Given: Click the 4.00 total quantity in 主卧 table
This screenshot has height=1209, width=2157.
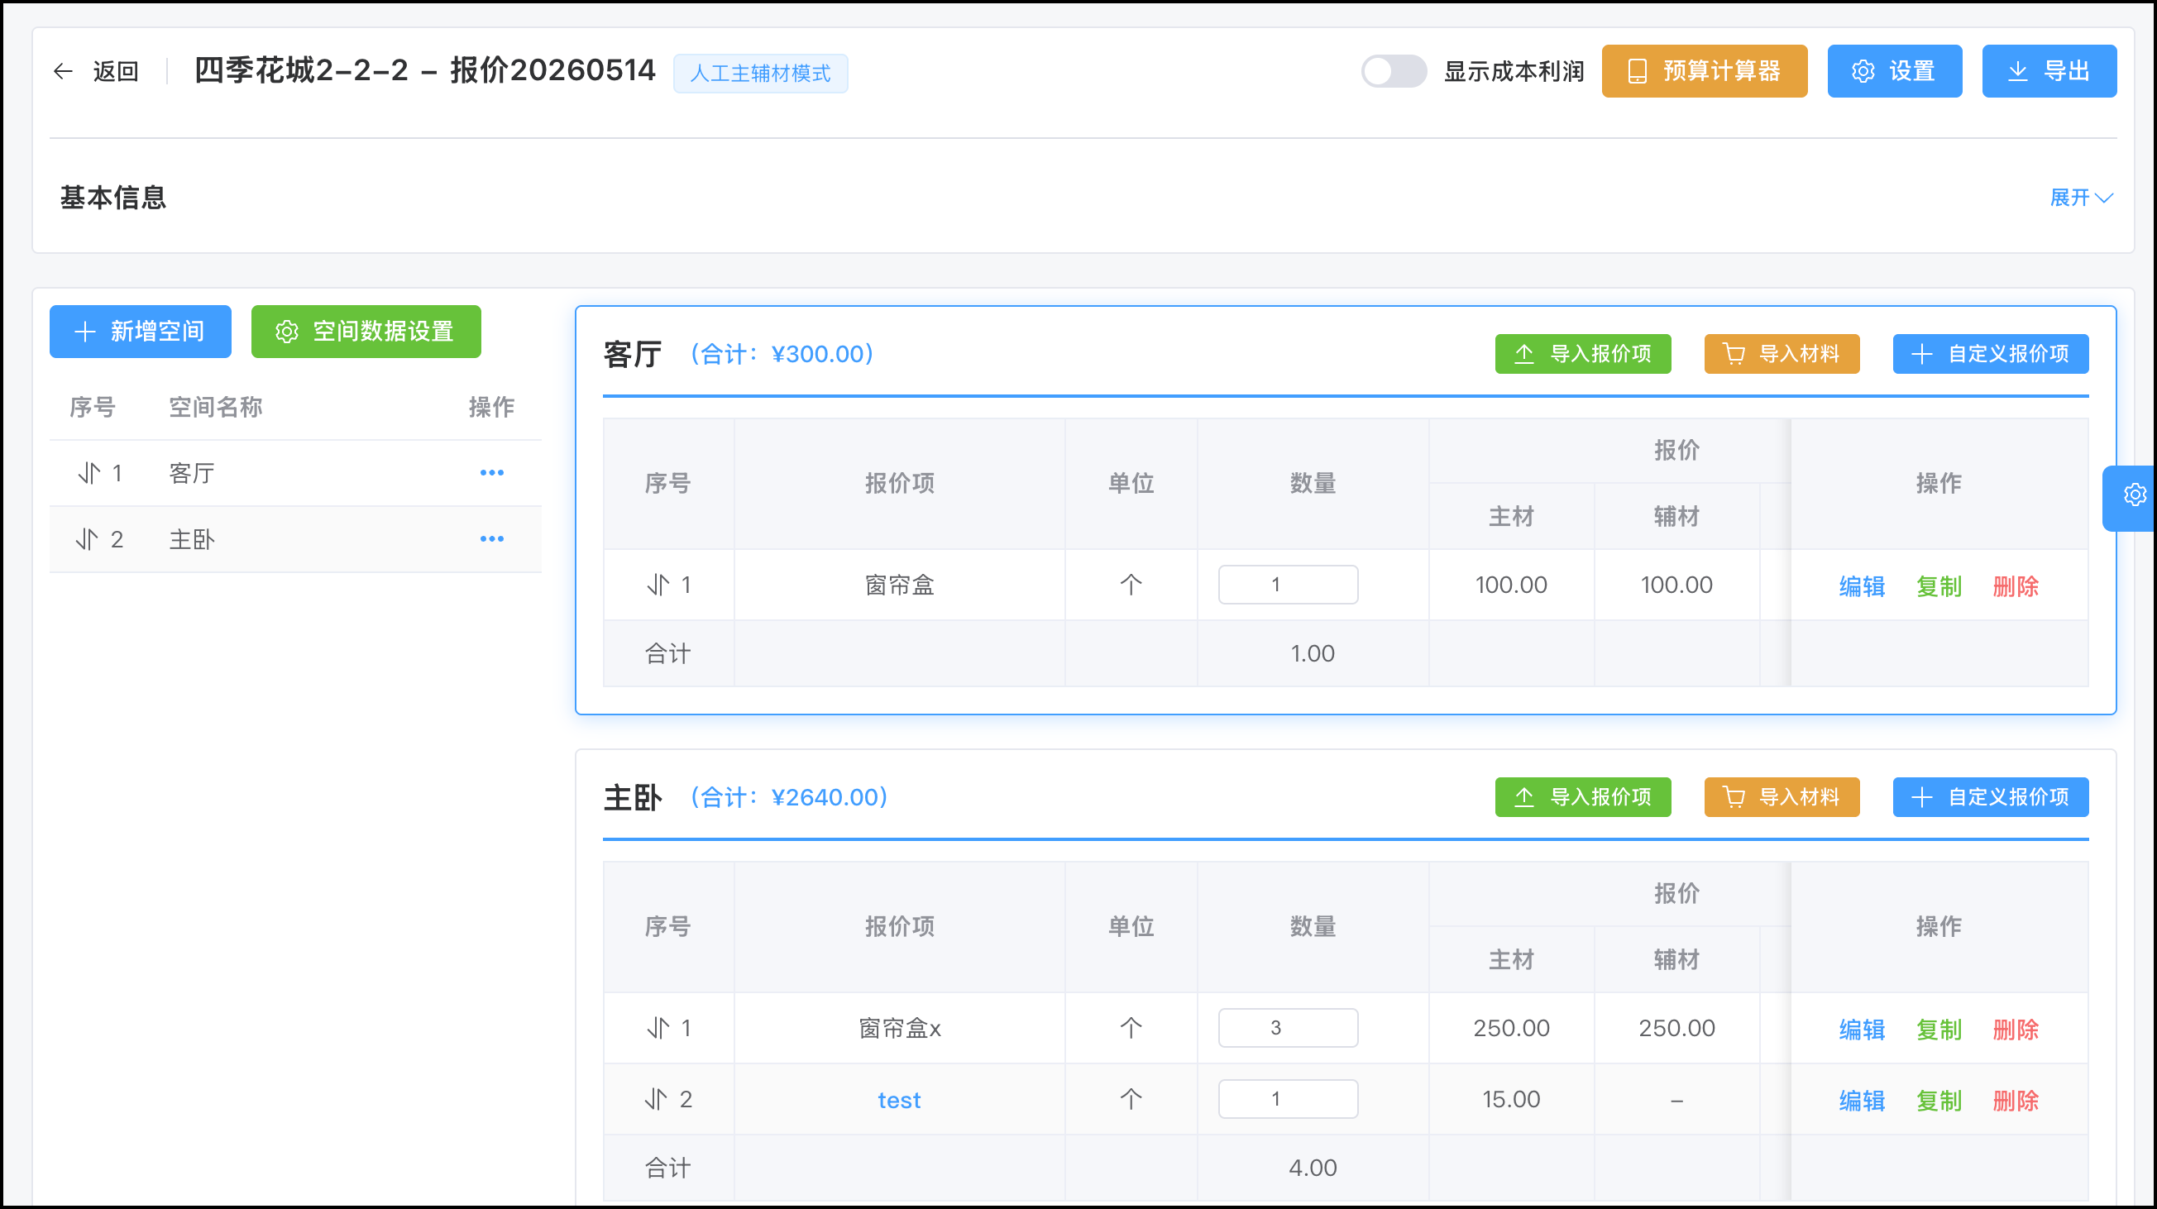Looking at the screenshot, I should [x=1312, y=1167].
